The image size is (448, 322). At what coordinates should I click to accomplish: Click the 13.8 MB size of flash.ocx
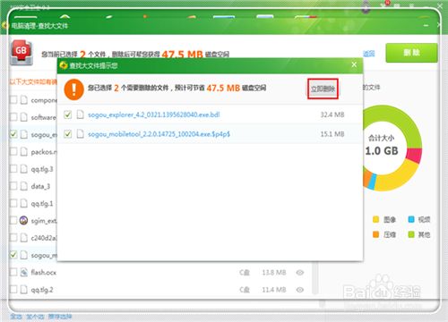[x=274, y=273]
